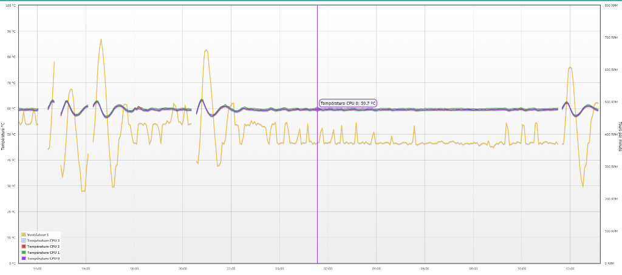
Task: Click the purple vertical crosshair line
Action: coord(317,182)
